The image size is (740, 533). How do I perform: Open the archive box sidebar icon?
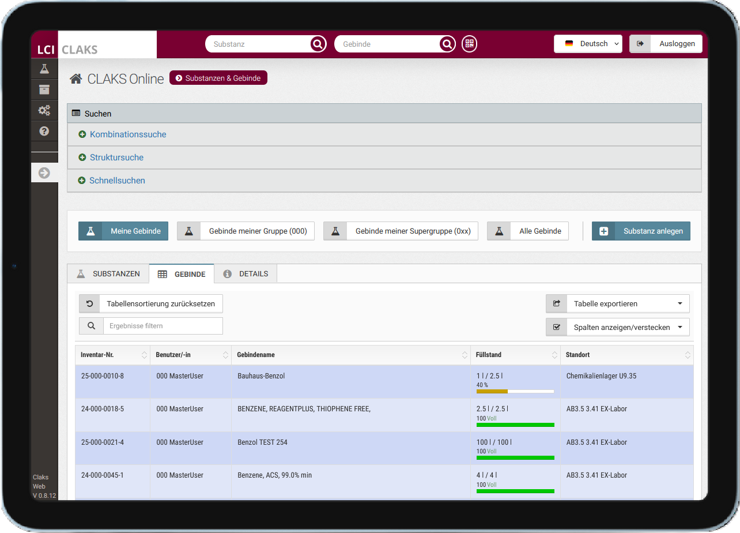[44, 89]
